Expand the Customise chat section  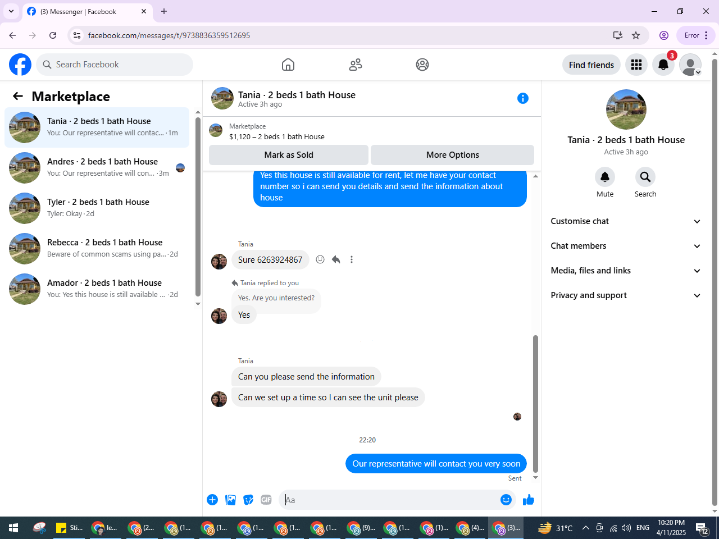pos(626,221)
